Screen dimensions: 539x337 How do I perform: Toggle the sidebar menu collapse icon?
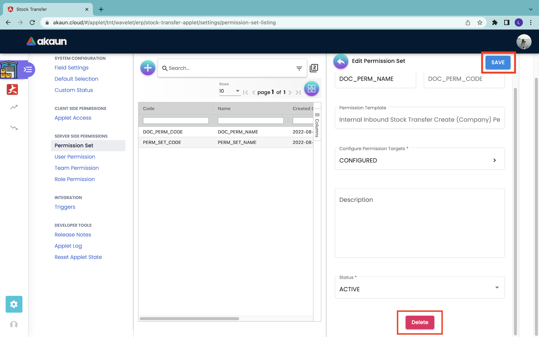[x=28, y=70]
